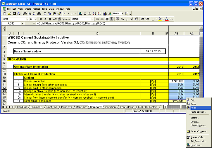Open the Format menu
Screen dimensions: 212x148
(x=36, y=9)
